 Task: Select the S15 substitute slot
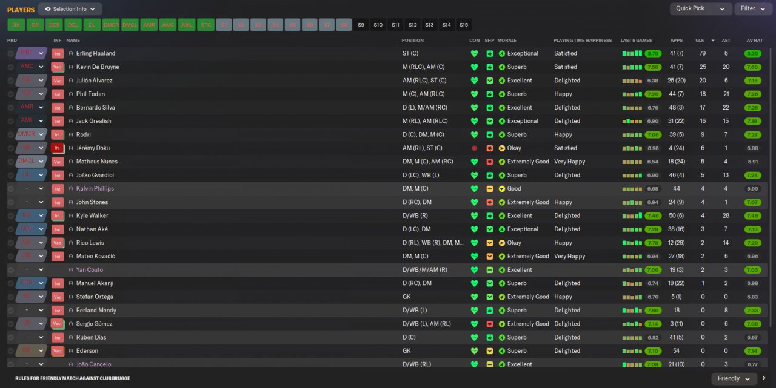464,25
